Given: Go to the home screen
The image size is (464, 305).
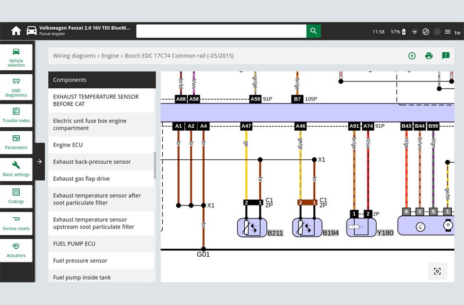Looking at the screenshot, I should click(x=16, y=31).
